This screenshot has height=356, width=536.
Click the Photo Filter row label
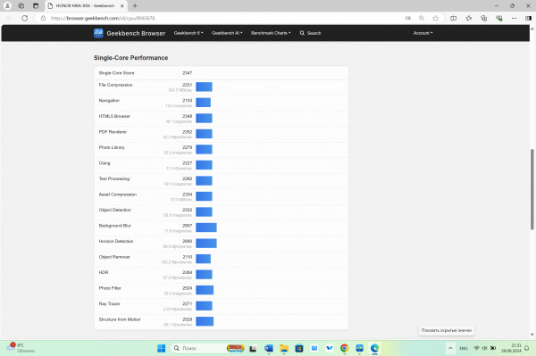pyautogui.click(x=110, y=288)
